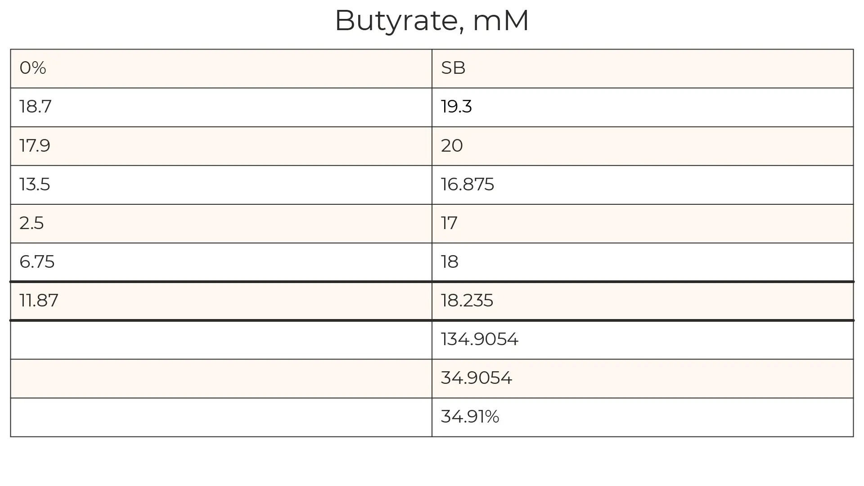This screenshot has width=864, height=486.
Task: Click the empty cell left of 34.91%
Action: 220,417
